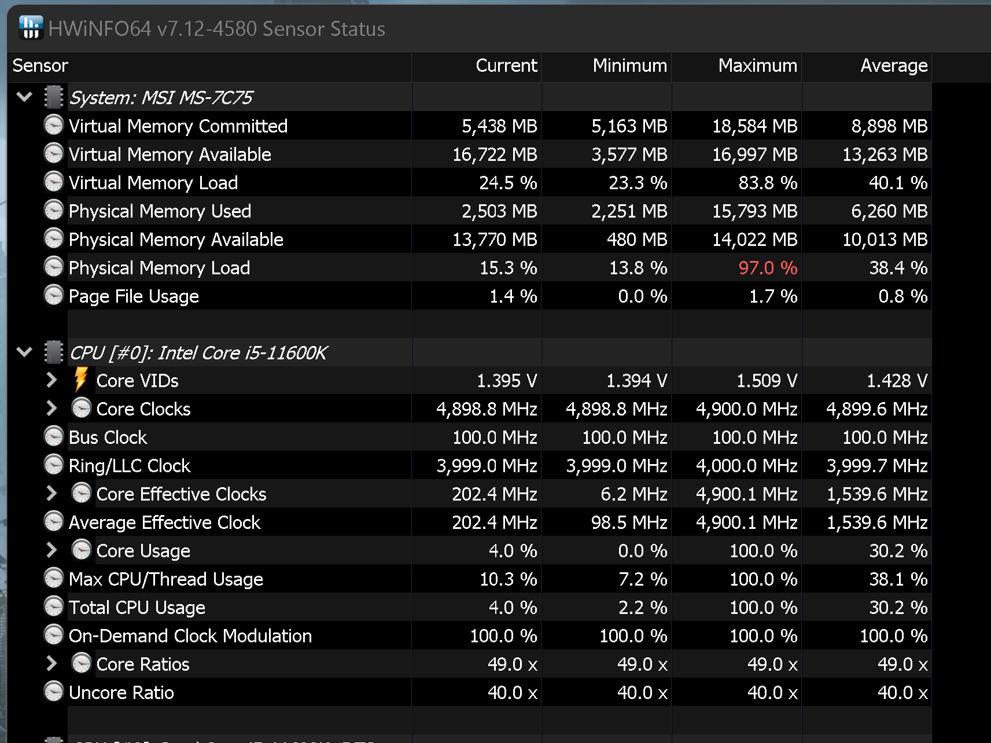
Task: Click the clock icon next to Virtual Memory Committed
Action: pyautogui.click(x=54, y=126)
